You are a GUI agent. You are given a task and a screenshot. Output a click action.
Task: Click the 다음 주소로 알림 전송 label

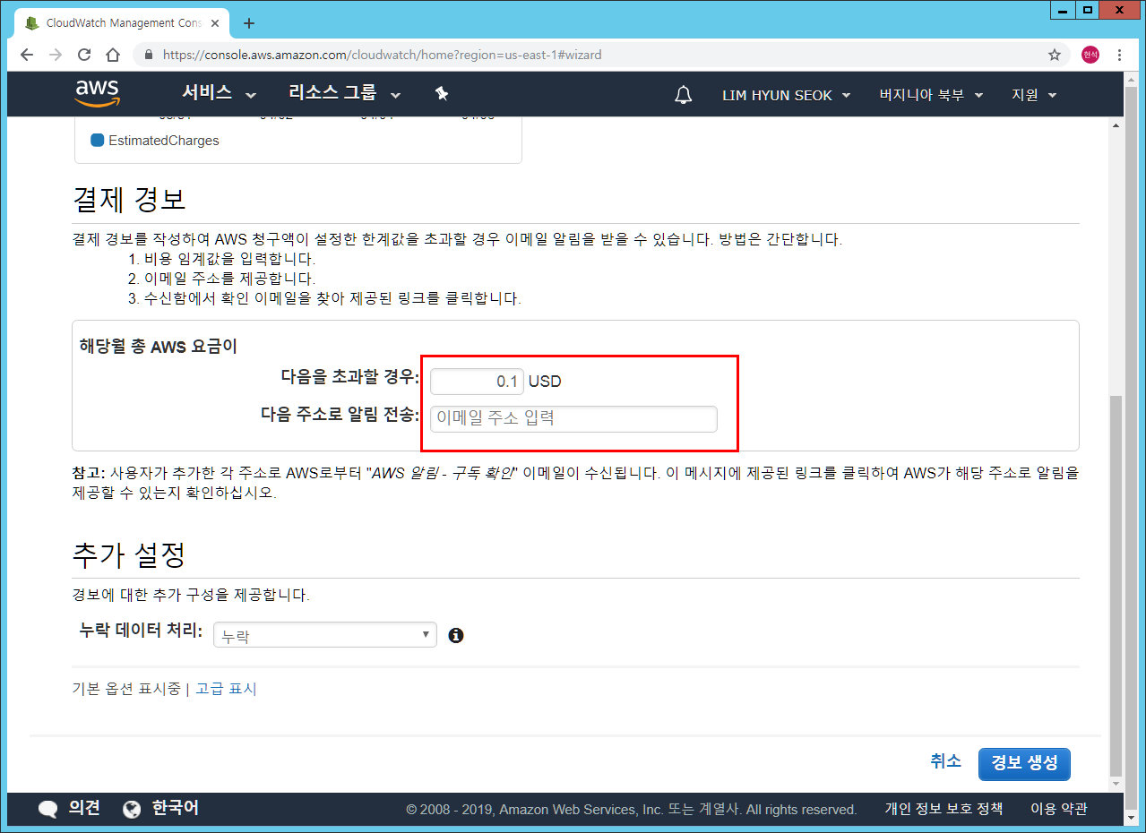point(340,414)
